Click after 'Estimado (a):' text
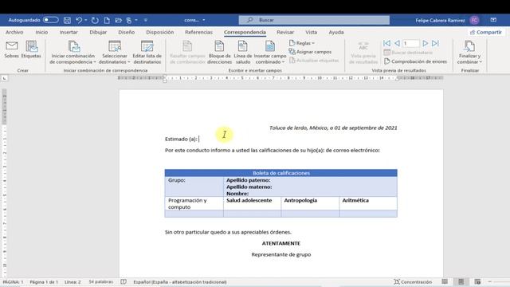Viewport: 510px width, 287px height. [199, 139]
